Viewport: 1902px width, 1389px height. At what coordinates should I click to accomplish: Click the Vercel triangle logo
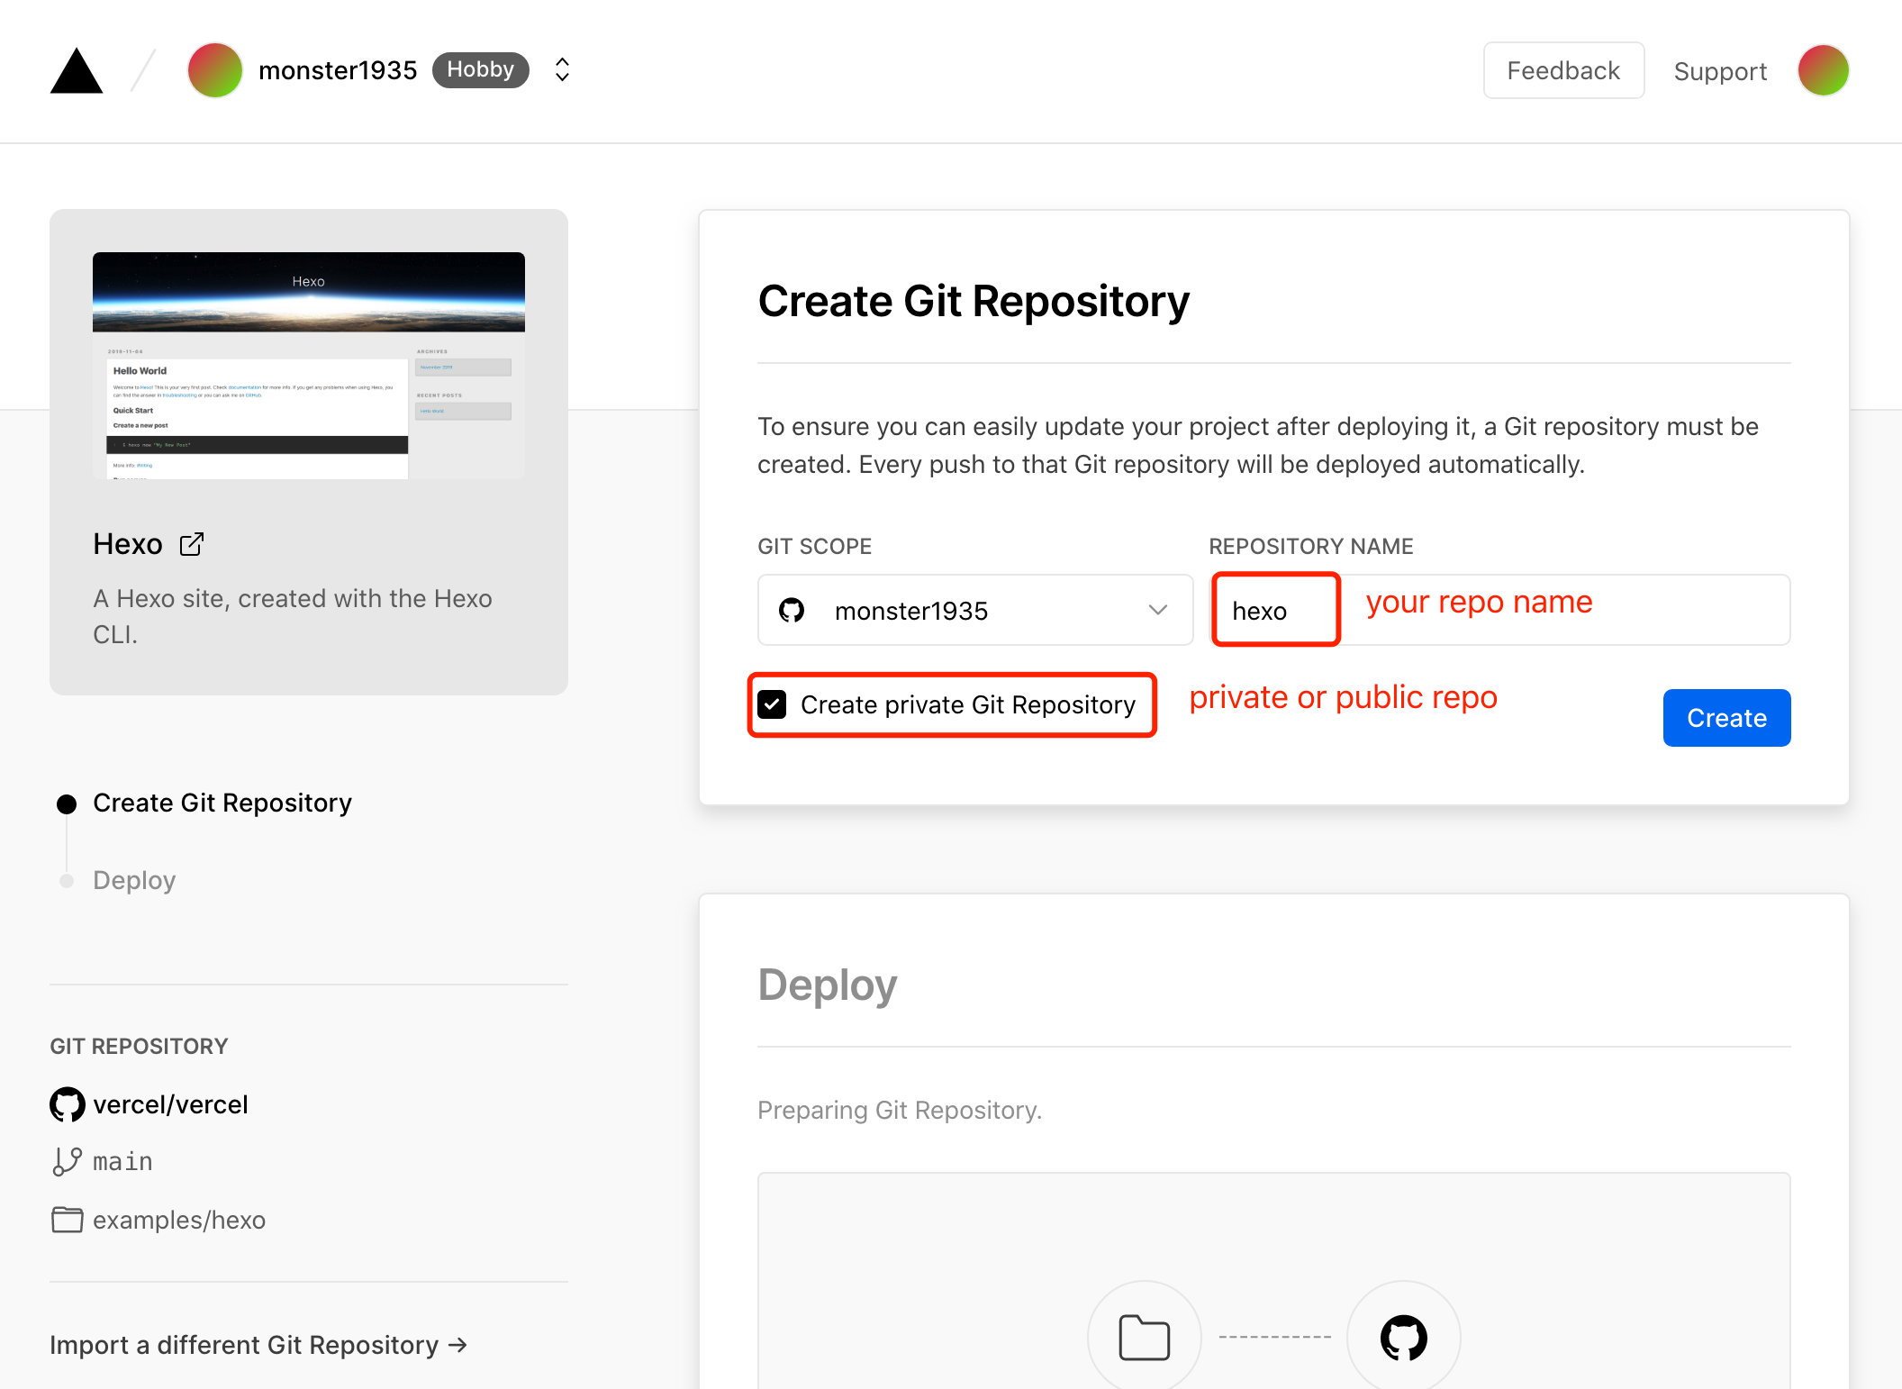point(77,70)
